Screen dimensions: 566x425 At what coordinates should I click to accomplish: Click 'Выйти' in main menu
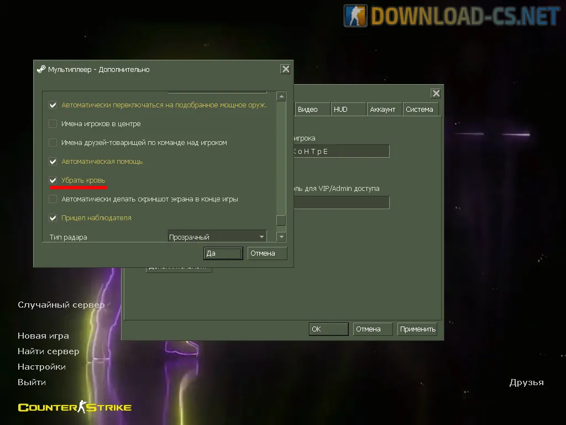click(x=32, y=382)
